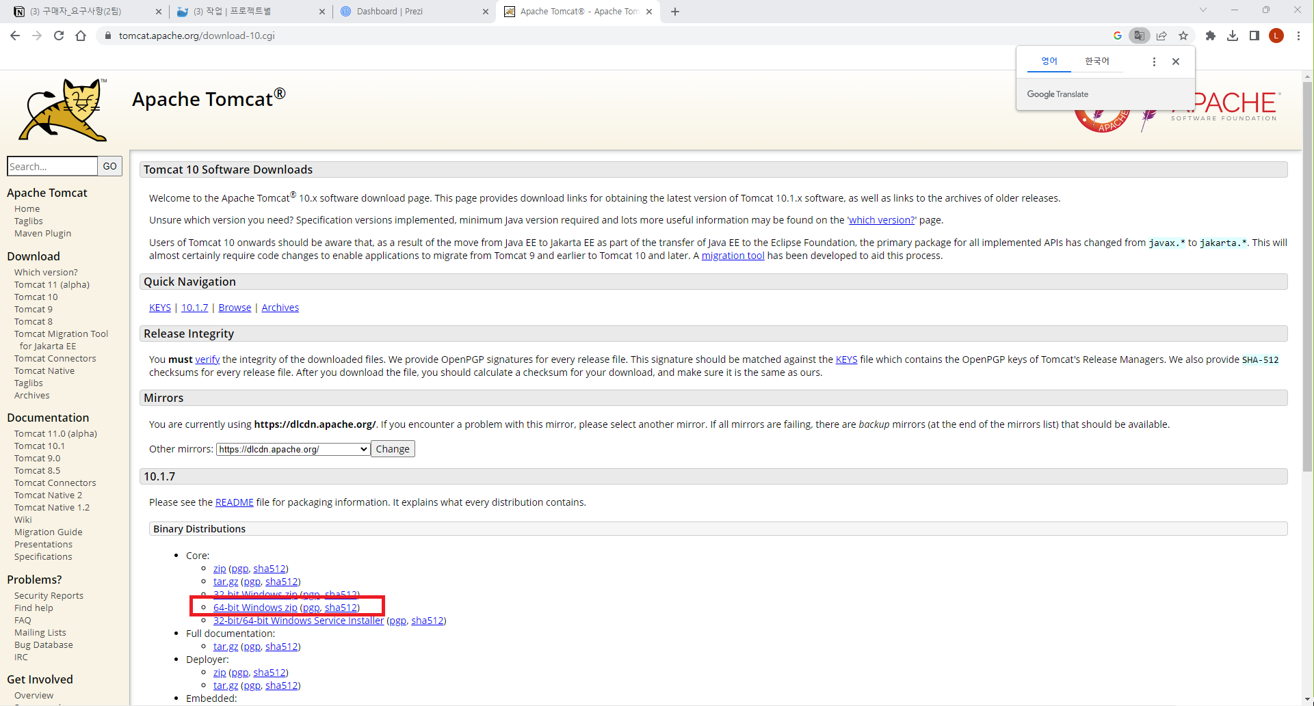Click the Tomcat cat logo
Viewport: 1314px width, 706px height.
pos(64,109)
